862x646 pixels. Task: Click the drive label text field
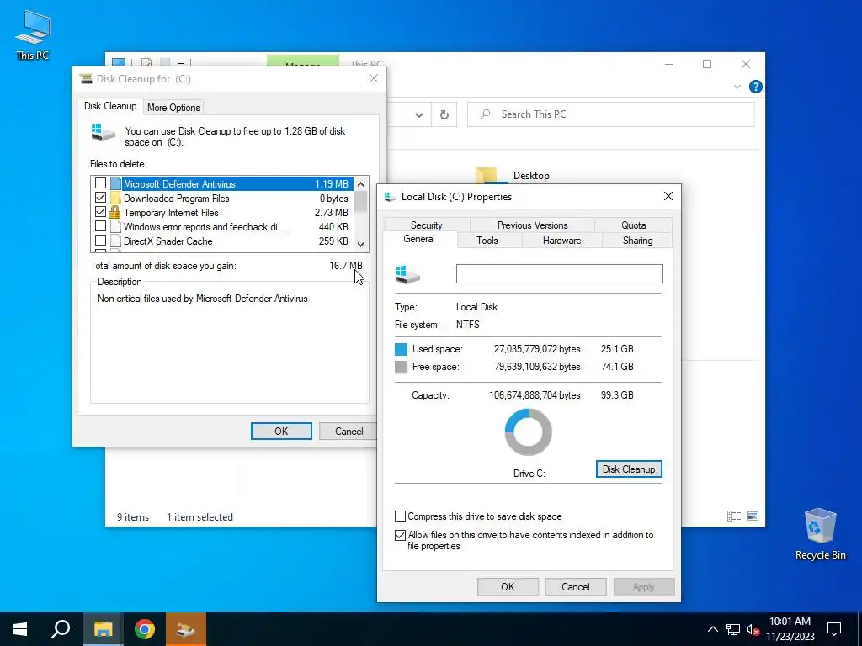click(560, 274)
